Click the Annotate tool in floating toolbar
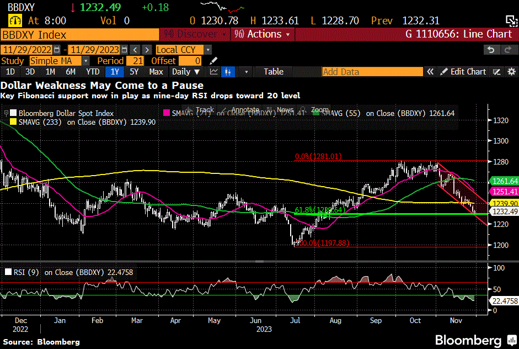The image size is (519, 349). (x=240, y=109)
